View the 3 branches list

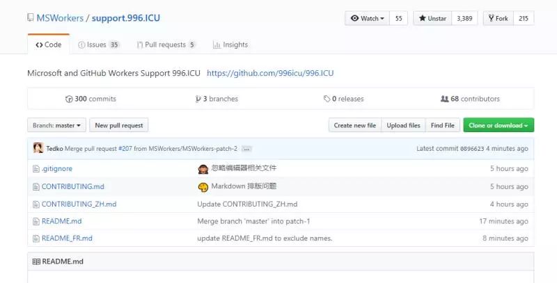[217, 99]
